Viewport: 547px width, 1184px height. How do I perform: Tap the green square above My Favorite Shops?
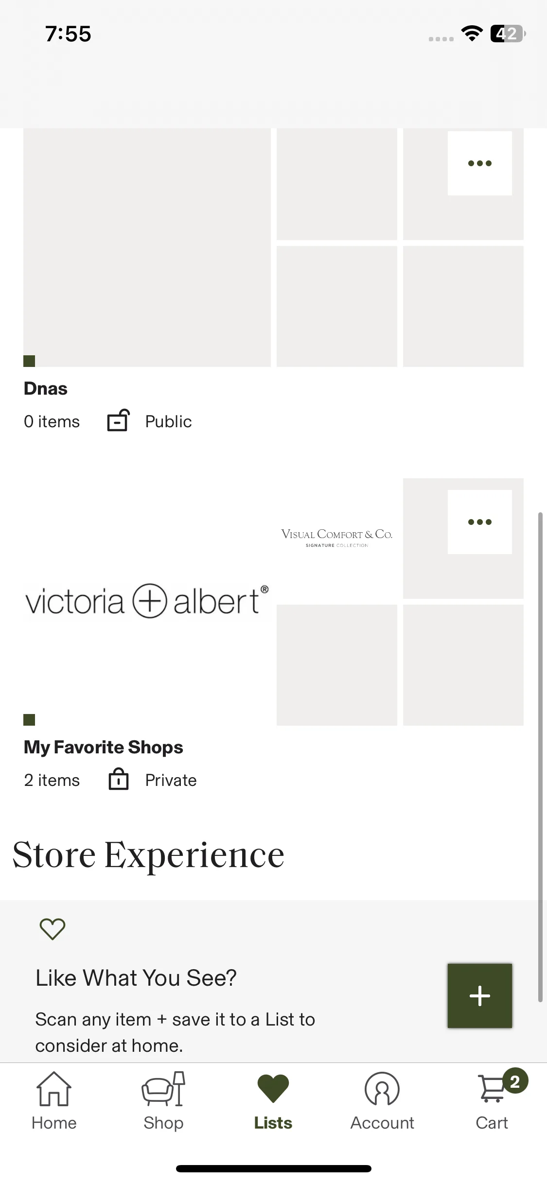pos(29,720)
